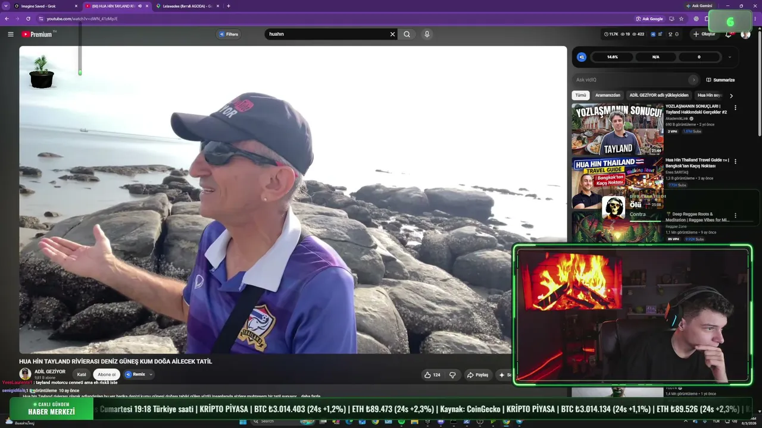Play the HUA HIN THAILAND Travel Guide thumbnail
Image resolution: width=762 pixels, height=428 pixels.
pos(617,182)
